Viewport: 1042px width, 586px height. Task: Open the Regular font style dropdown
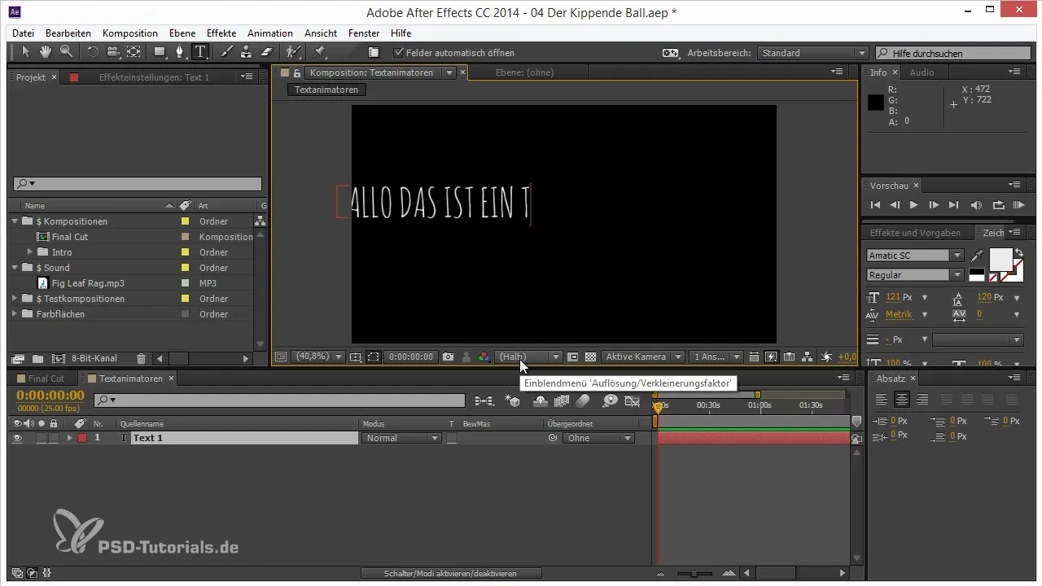[x=915, y=275]
